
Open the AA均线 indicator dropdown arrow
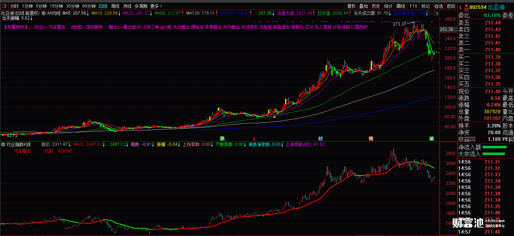[x=44, y=13]
